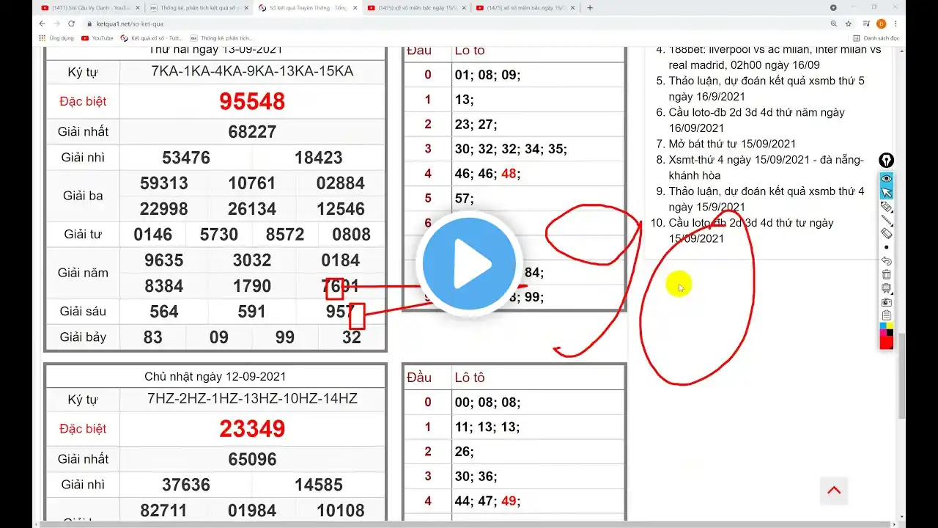This screenshot has width=938, height=528.
Task: Toggle the eye visibility tool in the pen toolbar
Action: tap(887, 178)
